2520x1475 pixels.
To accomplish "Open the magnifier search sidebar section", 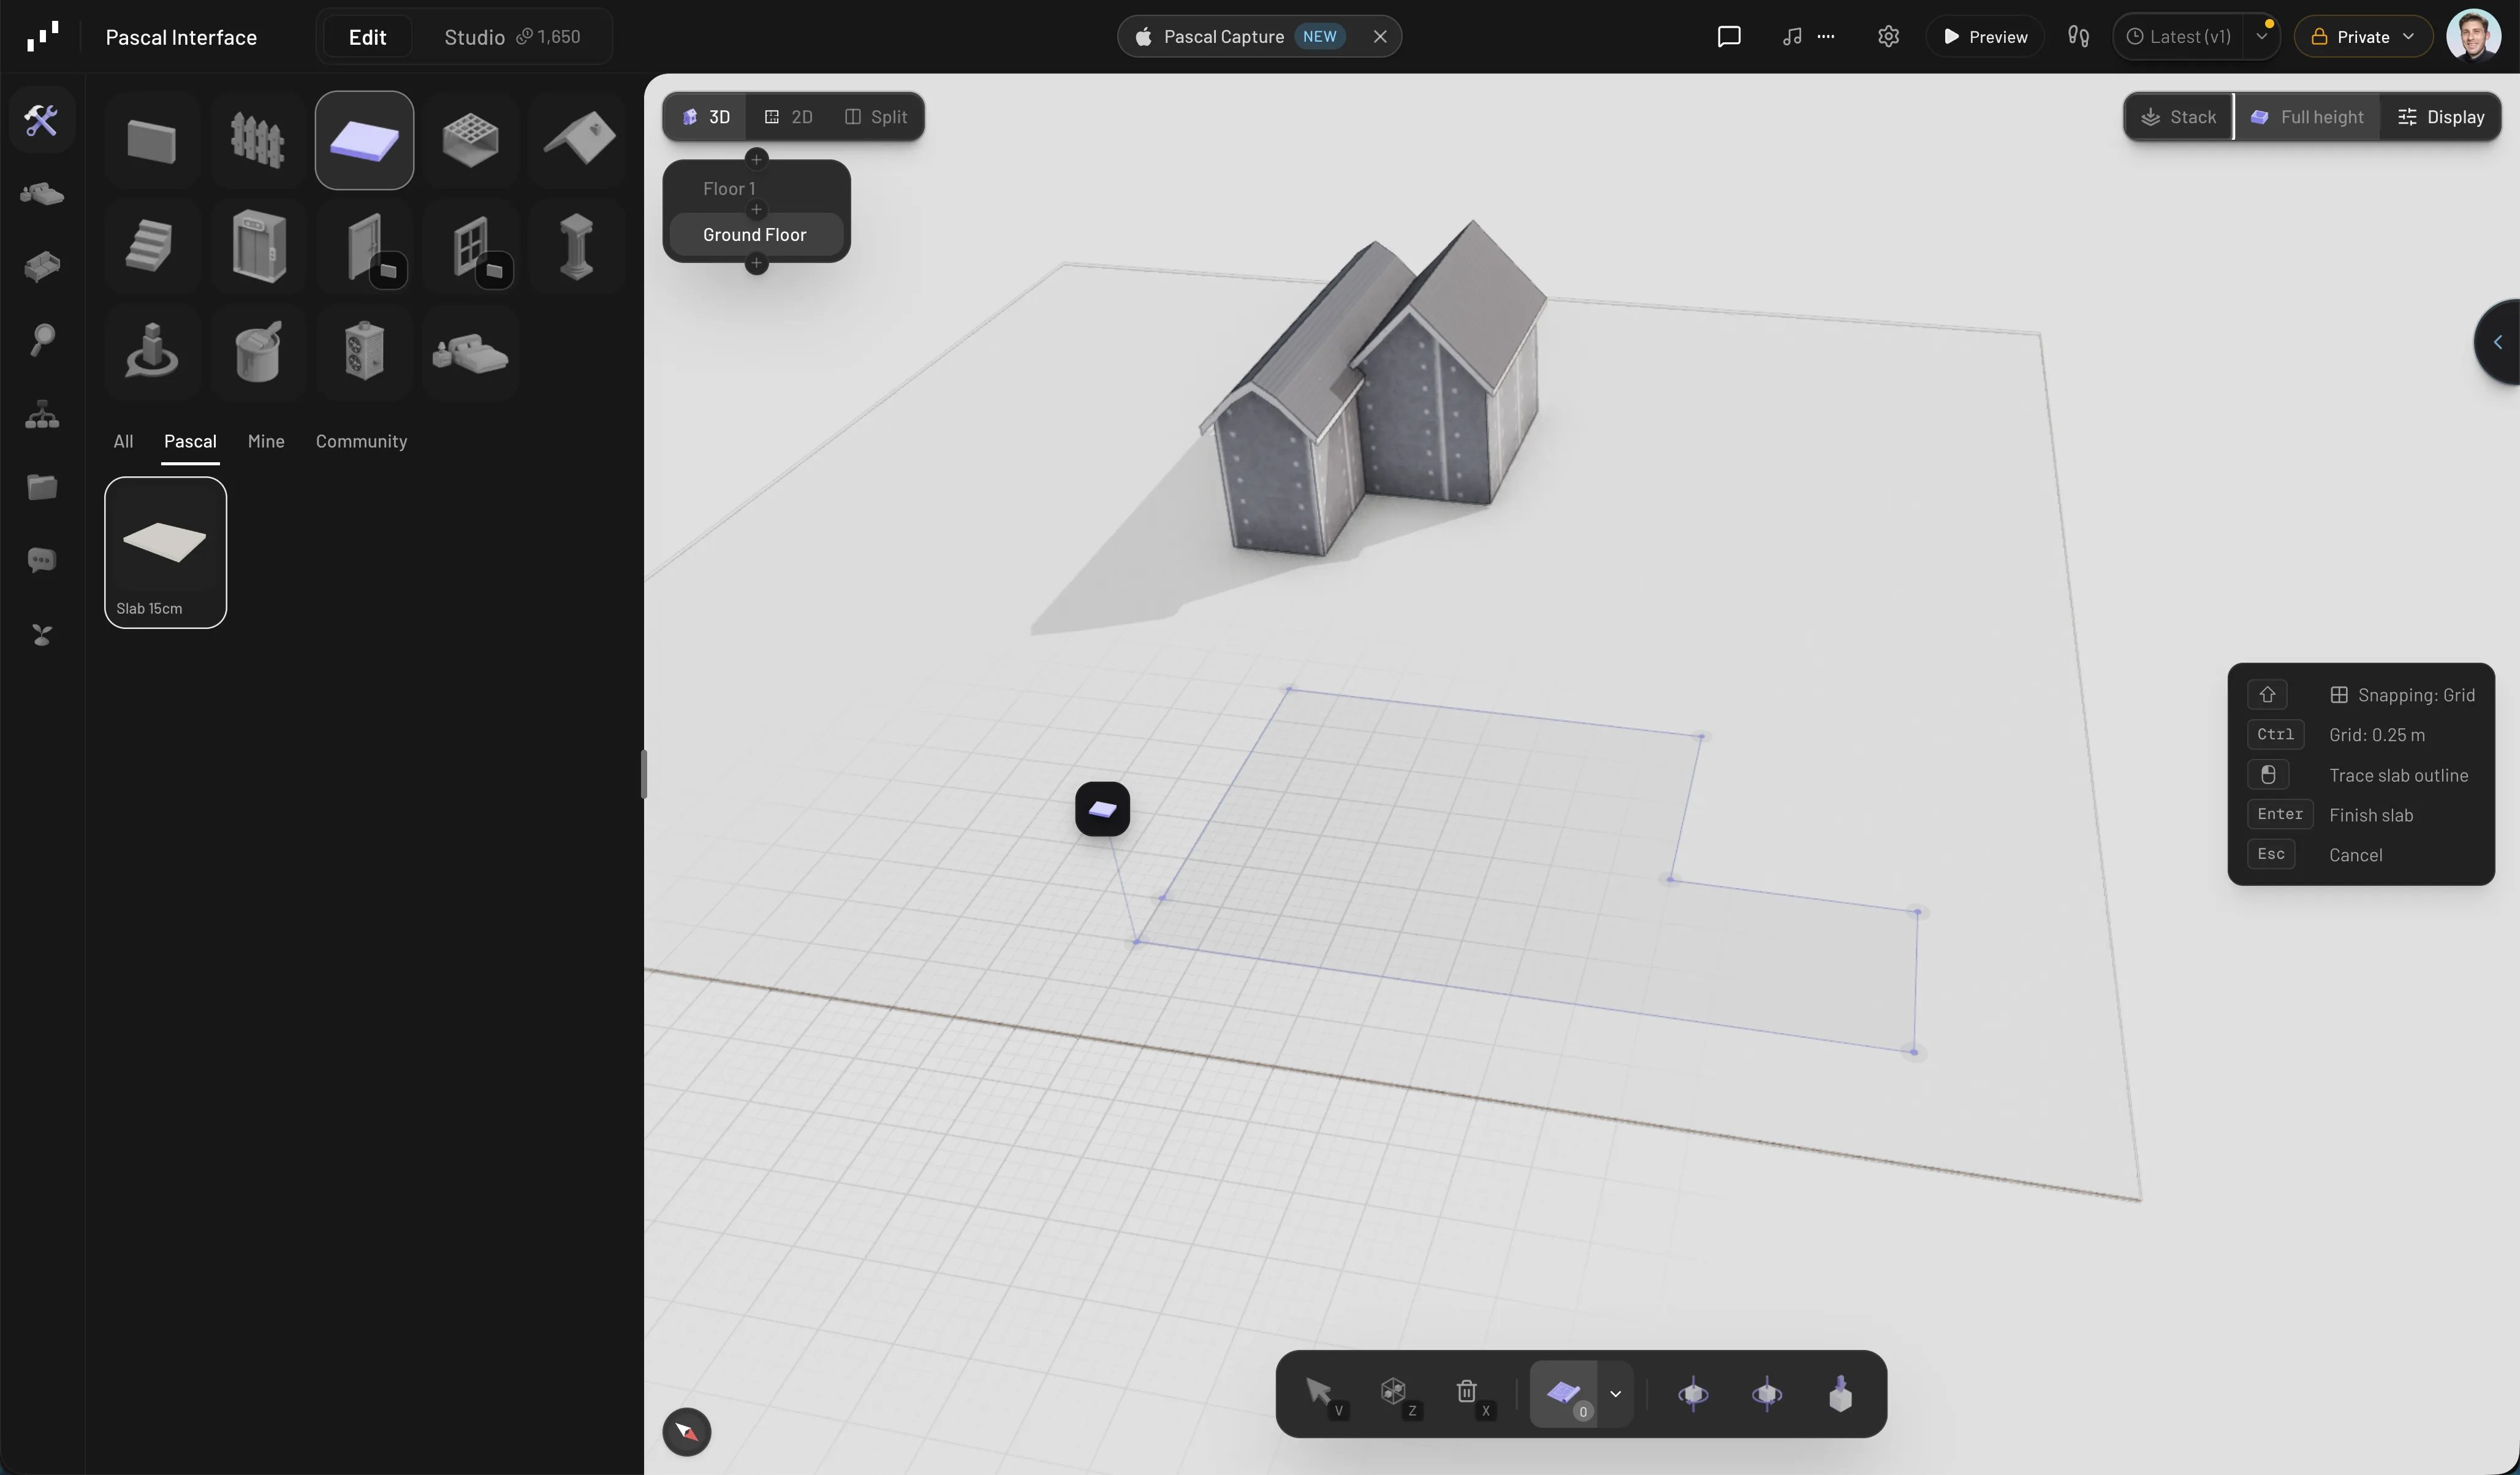I will pyautogui.click(x=42, y=340).
